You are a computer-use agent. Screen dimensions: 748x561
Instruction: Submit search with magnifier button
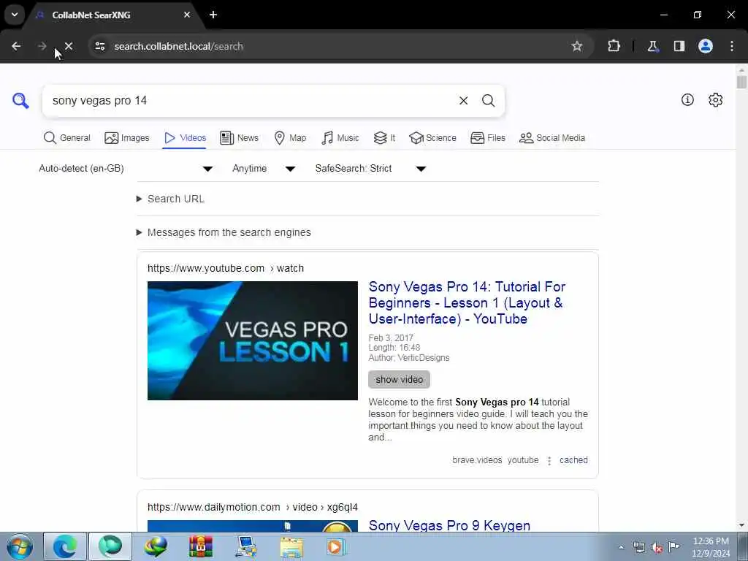click(488, 101)
